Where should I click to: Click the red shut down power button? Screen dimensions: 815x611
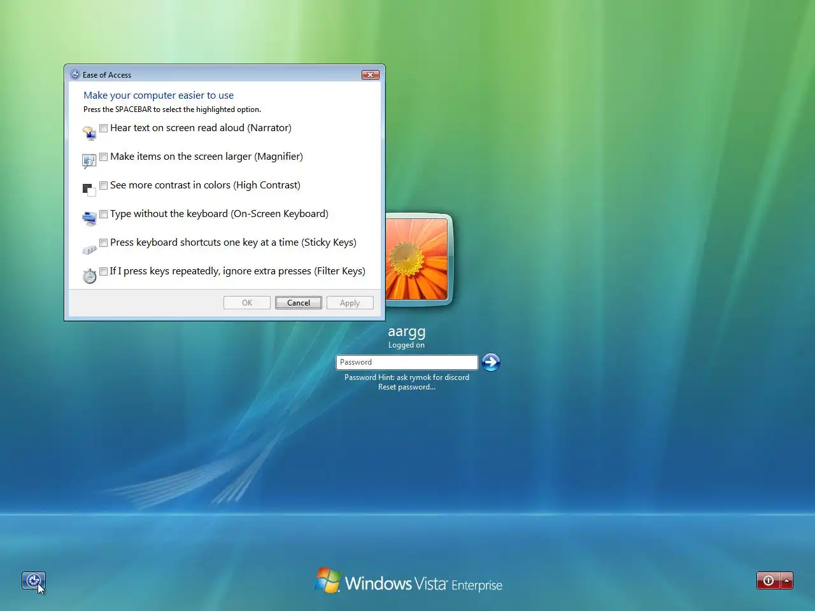tap(769, 580)
